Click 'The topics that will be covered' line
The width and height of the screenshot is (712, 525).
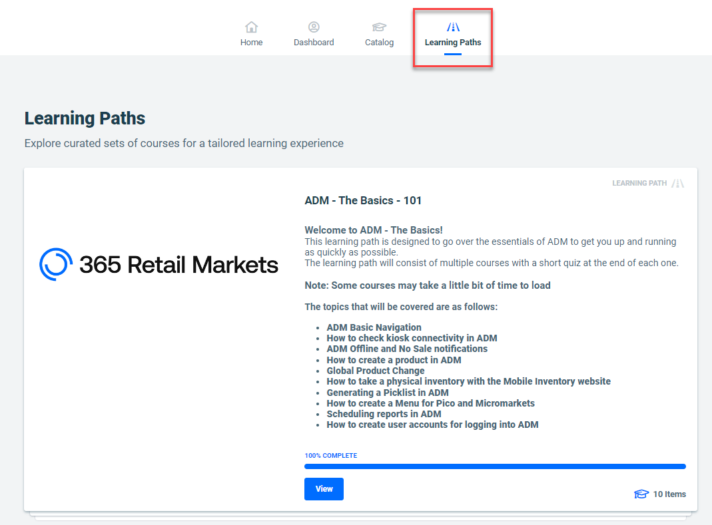click(x=401, y=307)
